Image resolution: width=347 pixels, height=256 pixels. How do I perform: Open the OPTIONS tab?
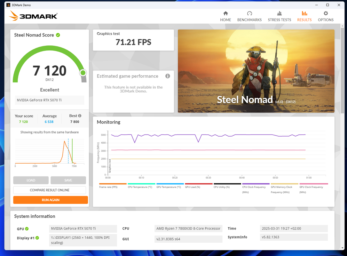[326, 16]
